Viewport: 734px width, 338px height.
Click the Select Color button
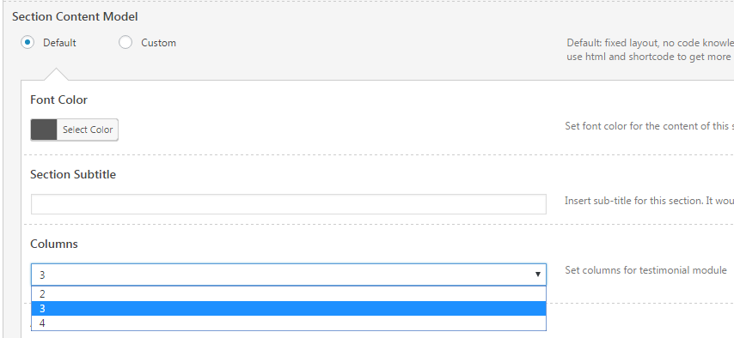point(88,130)
